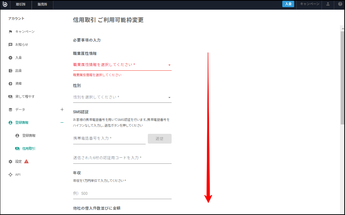Viewport: 345px width, 215px height.
Task: Open the 信用取引 sub-item
Action: pos(29,149)
